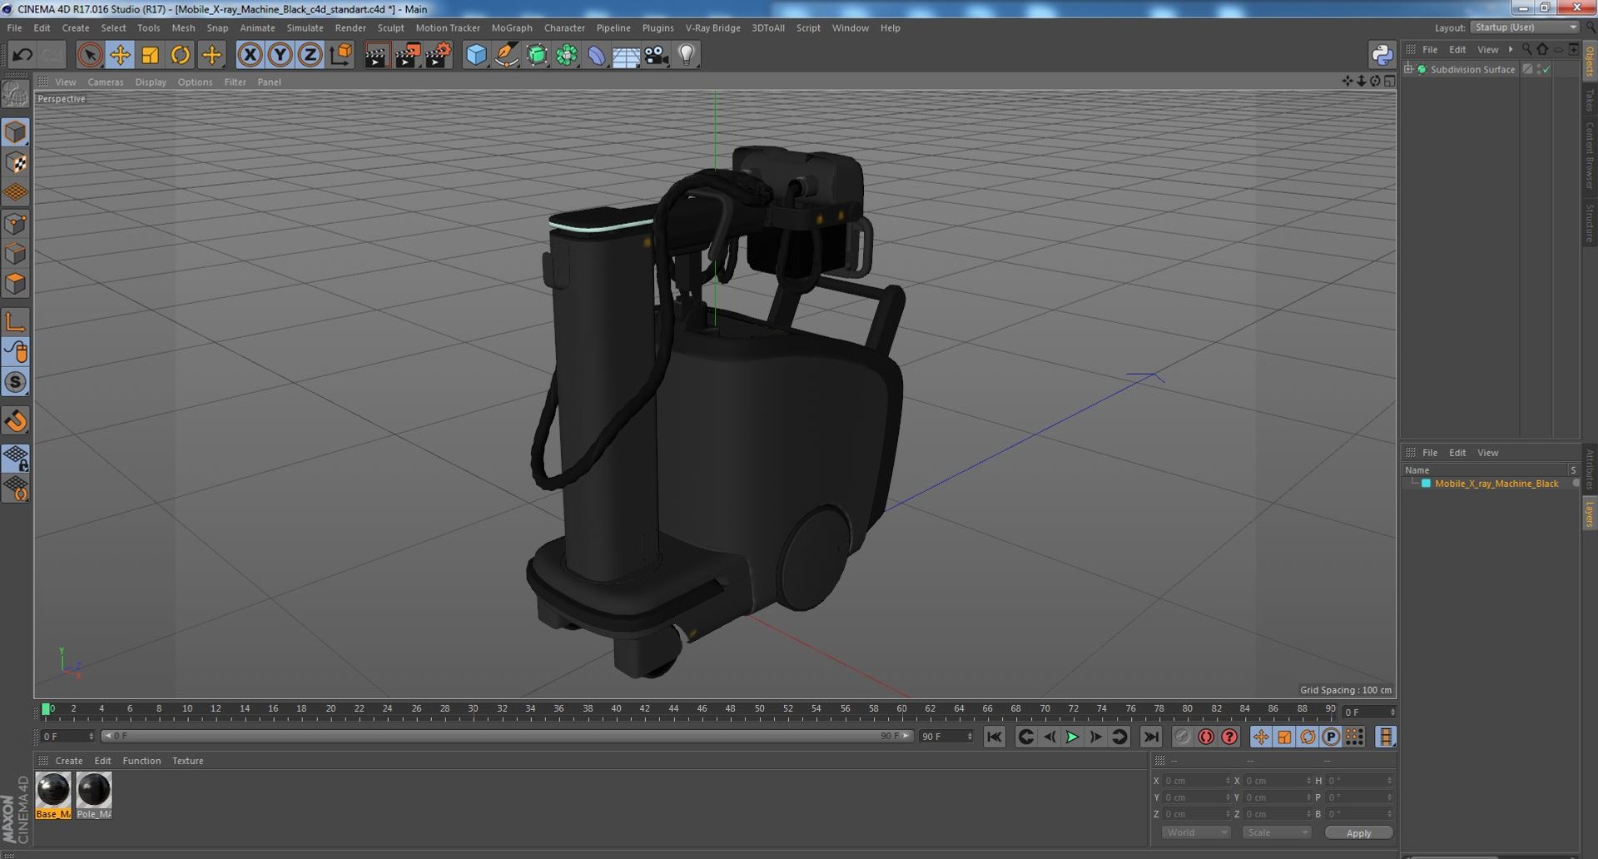Play the animation forward
This screenshot has height=859, width=1598.
click(x=1072, y=737)
